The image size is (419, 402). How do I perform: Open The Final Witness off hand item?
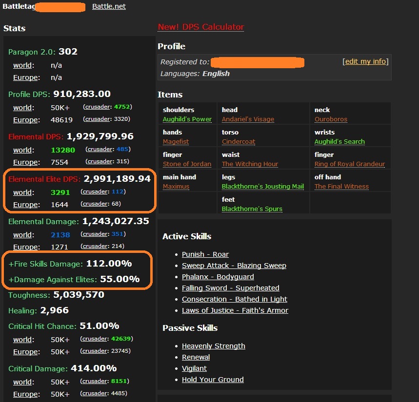[x=341, y=186]
